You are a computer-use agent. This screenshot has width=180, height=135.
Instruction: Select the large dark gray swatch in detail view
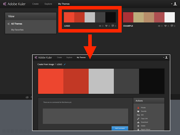point(127,81)
